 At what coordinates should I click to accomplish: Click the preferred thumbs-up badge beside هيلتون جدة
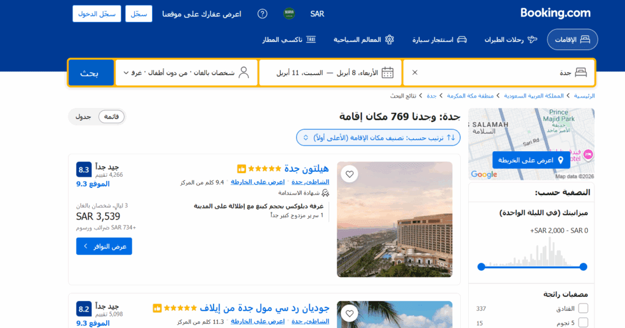[242, 169]
